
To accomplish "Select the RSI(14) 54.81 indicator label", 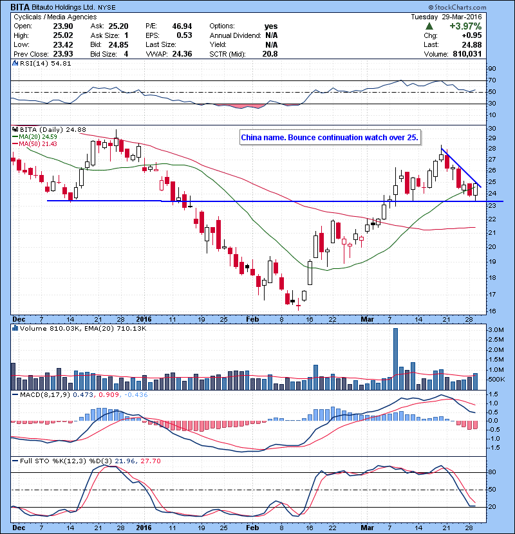I will click(45, 63).
